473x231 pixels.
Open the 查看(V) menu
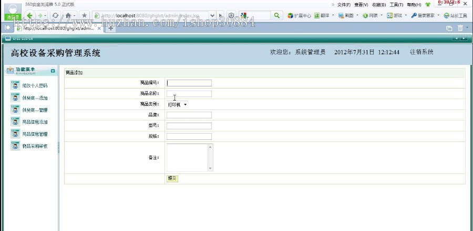361,5
